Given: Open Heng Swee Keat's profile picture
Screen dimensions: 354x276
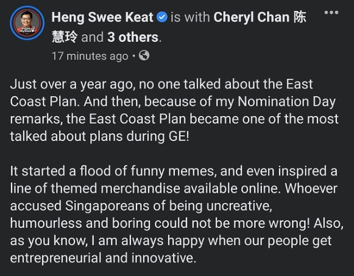Looking at the screenshot, I should click(27, 23).
